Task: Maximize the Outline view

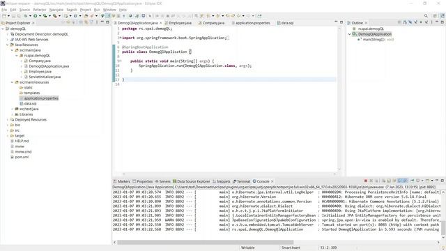Action: click(443, 22)
